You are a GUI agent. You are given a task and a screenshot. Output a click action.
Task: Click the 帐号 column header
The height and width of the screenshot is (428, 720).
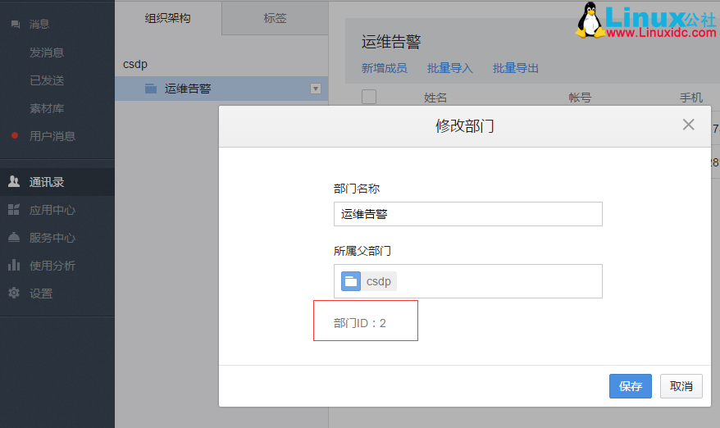click(x=580, y=98)
